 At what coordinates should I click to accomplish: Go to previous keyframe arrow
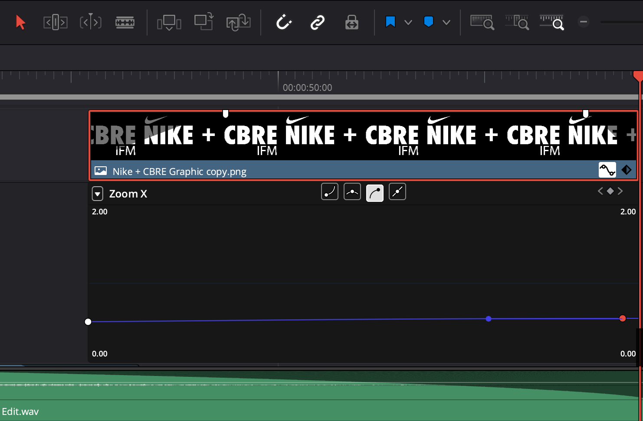600,191
